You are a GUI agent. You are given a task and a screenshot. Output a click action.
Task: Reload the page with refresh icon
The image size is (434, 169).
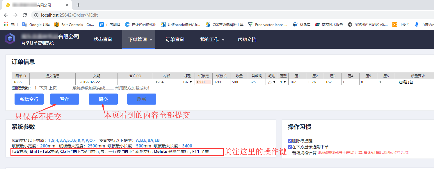(25, 15)
